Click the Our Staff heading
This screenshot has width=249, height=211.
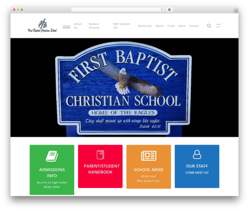[197, 166]
